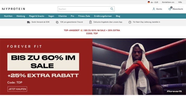This screenshot has height=96, width=186.
Task: Open the Riegel & Snacks menu
Action: (x=37, y=16)
